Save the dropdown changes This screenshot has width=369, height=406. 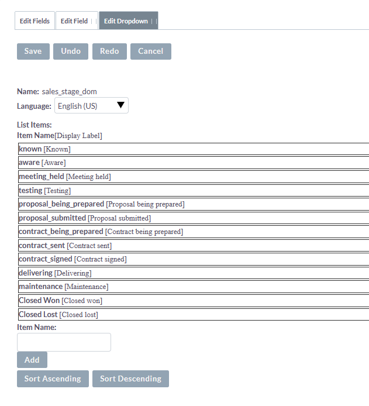click(33, 51)
